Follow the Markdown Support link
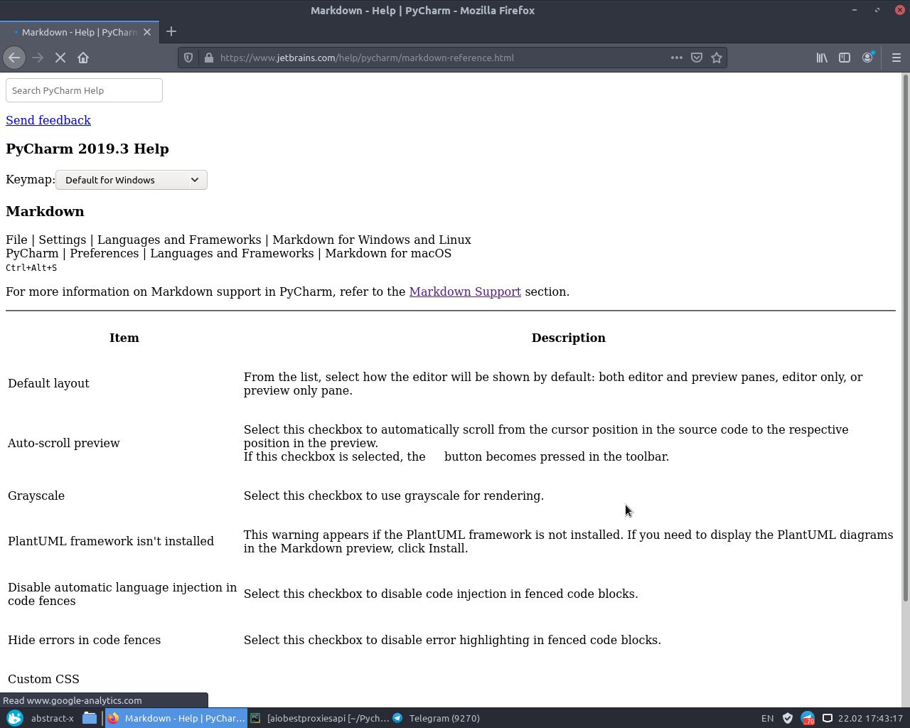The image size is (910, 728). coord(465,291)
